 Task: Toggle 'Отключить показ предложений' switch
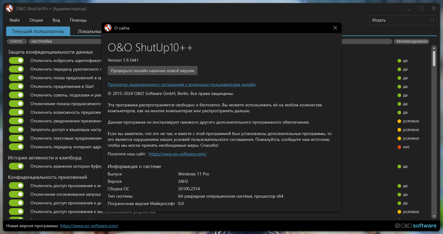click(16, 78)
